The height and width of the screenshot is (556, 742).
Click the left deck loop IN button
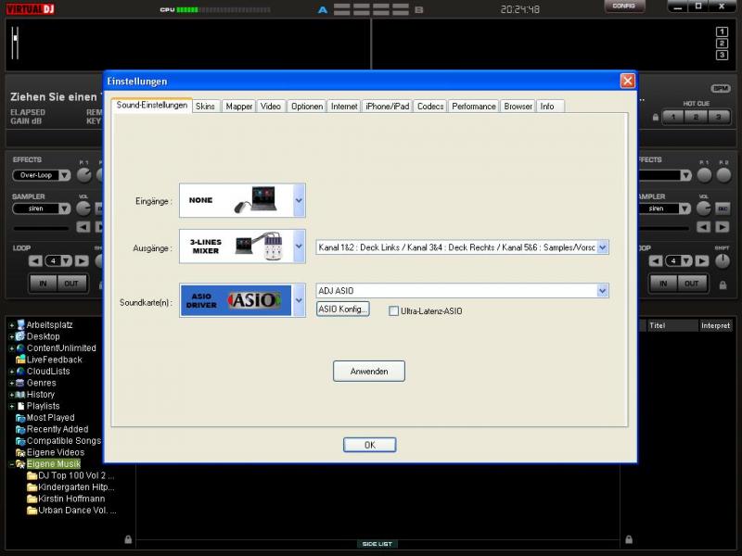[x=43, y=284]
